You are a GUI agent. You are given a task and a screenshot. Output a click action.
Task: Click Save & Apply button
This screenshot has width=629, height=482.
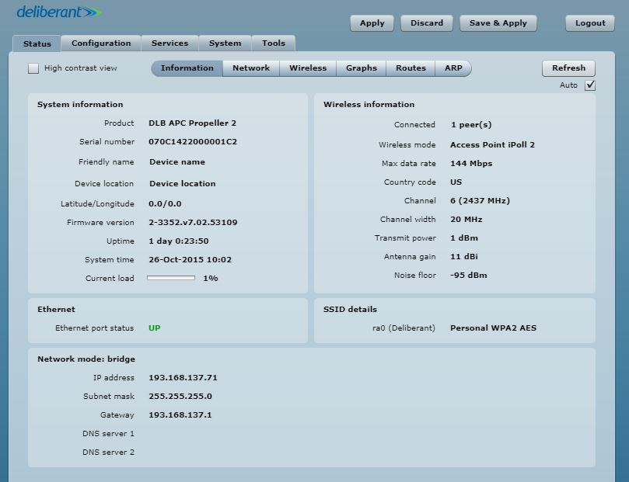coord(498,23)
